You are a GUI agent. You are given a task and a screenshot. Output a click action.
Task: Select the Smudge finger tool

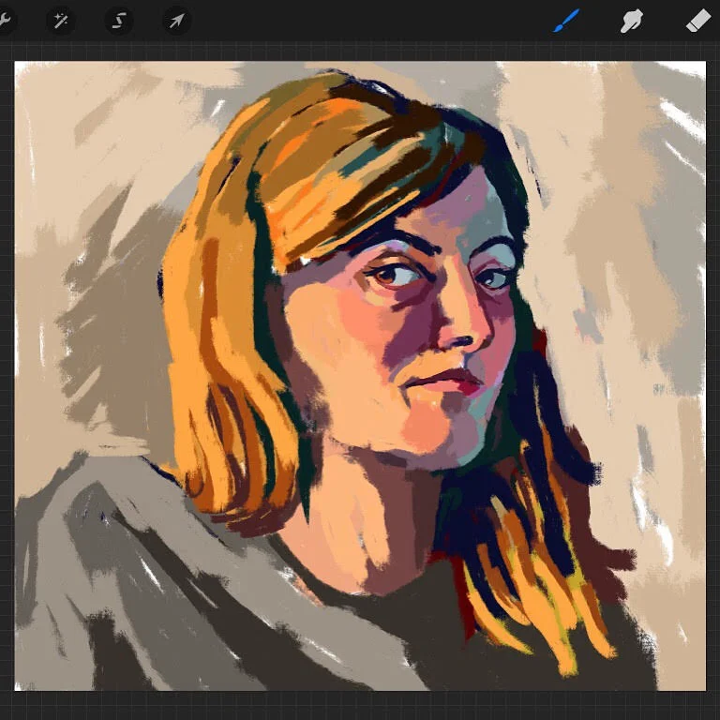point(632,22)
